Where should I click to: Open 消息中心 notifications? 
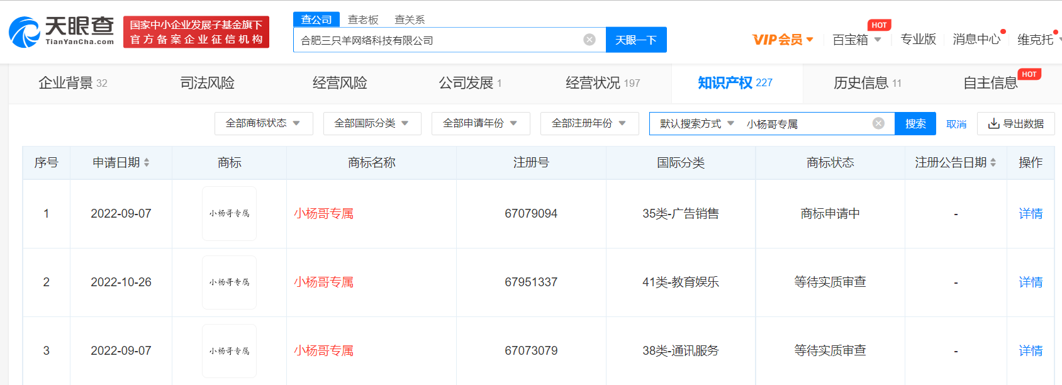point(976,40)
